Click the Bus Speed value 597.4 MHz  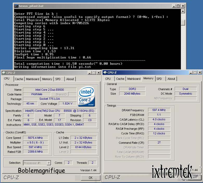(35, 147)
